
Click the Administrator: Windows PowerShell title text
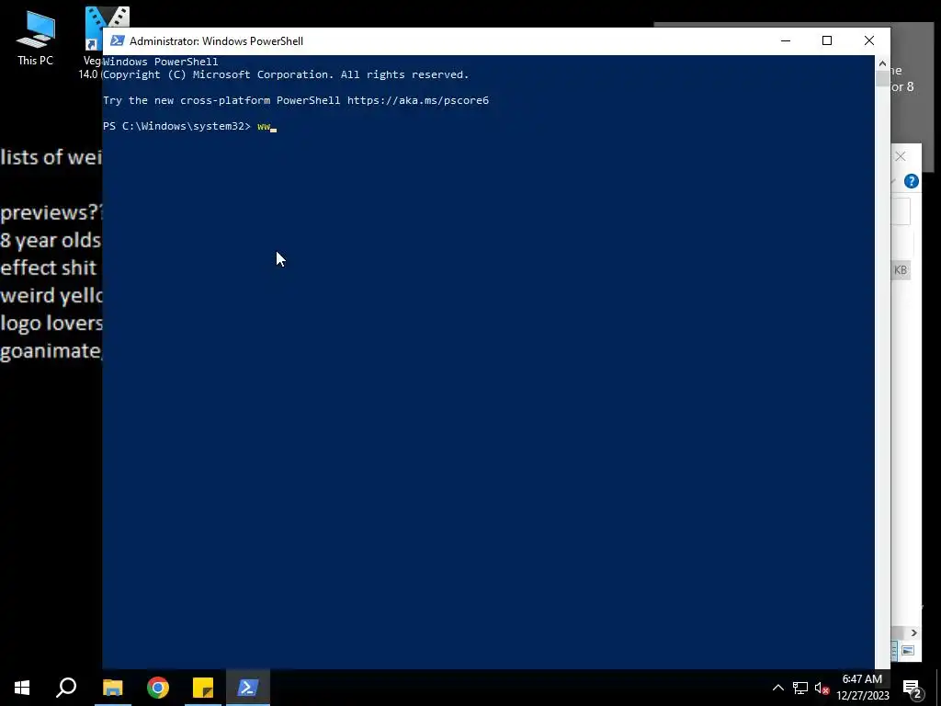pyautogui.click(x=216, y=40)
